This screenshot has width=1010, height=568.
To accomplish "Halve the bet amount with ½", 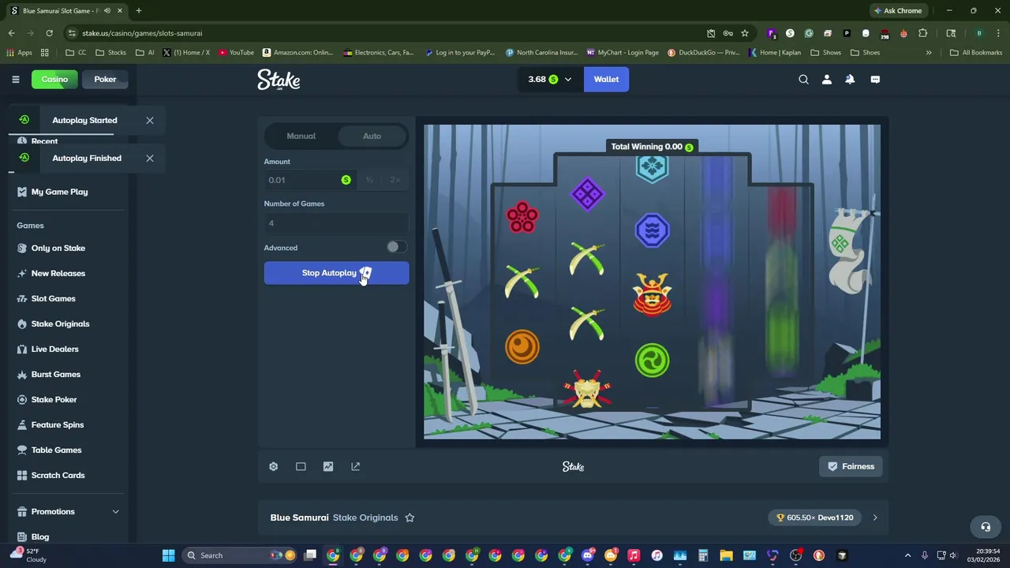I will pos(369,180).
